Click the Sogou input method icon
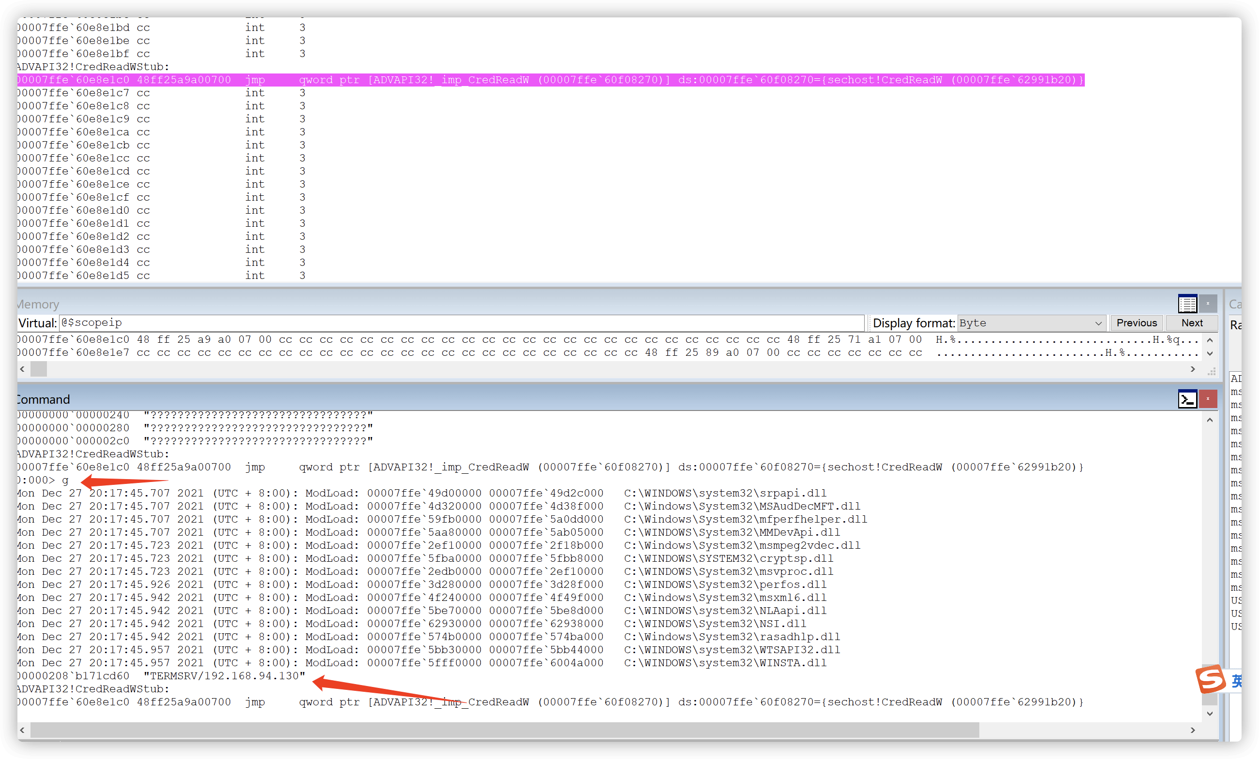This screenshot has width=1259, height=759. 1211,679
